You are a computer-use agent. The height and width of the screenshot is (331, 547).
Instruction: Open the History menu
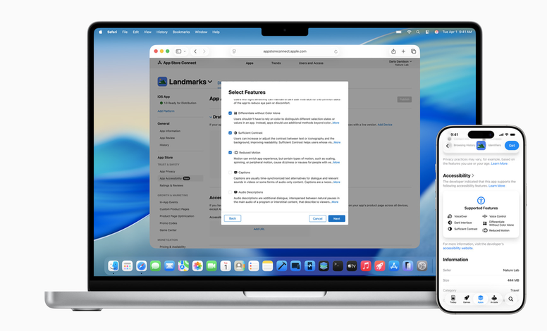[x=162, y=32]
